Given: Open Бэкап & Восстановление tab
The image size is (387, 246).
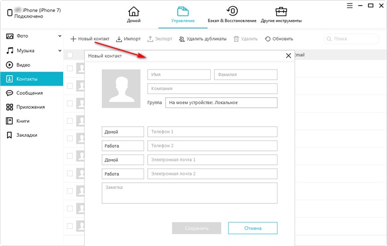Looking at the screenshot, I should click(x=232, y=15).
